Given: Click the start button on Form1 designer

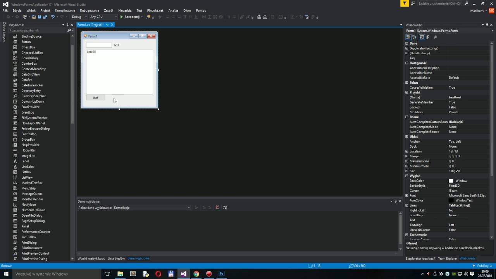Looking at the screenshot, I should point(95,98).
